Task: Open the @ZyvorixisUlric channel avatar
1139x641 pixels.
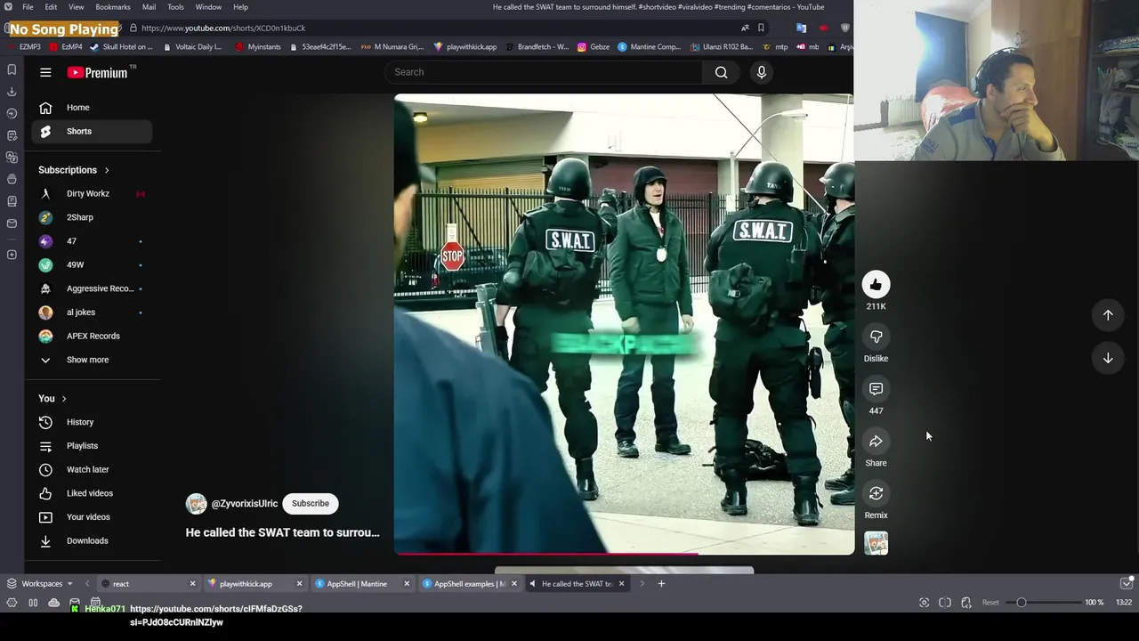Action: click(196, 504)
